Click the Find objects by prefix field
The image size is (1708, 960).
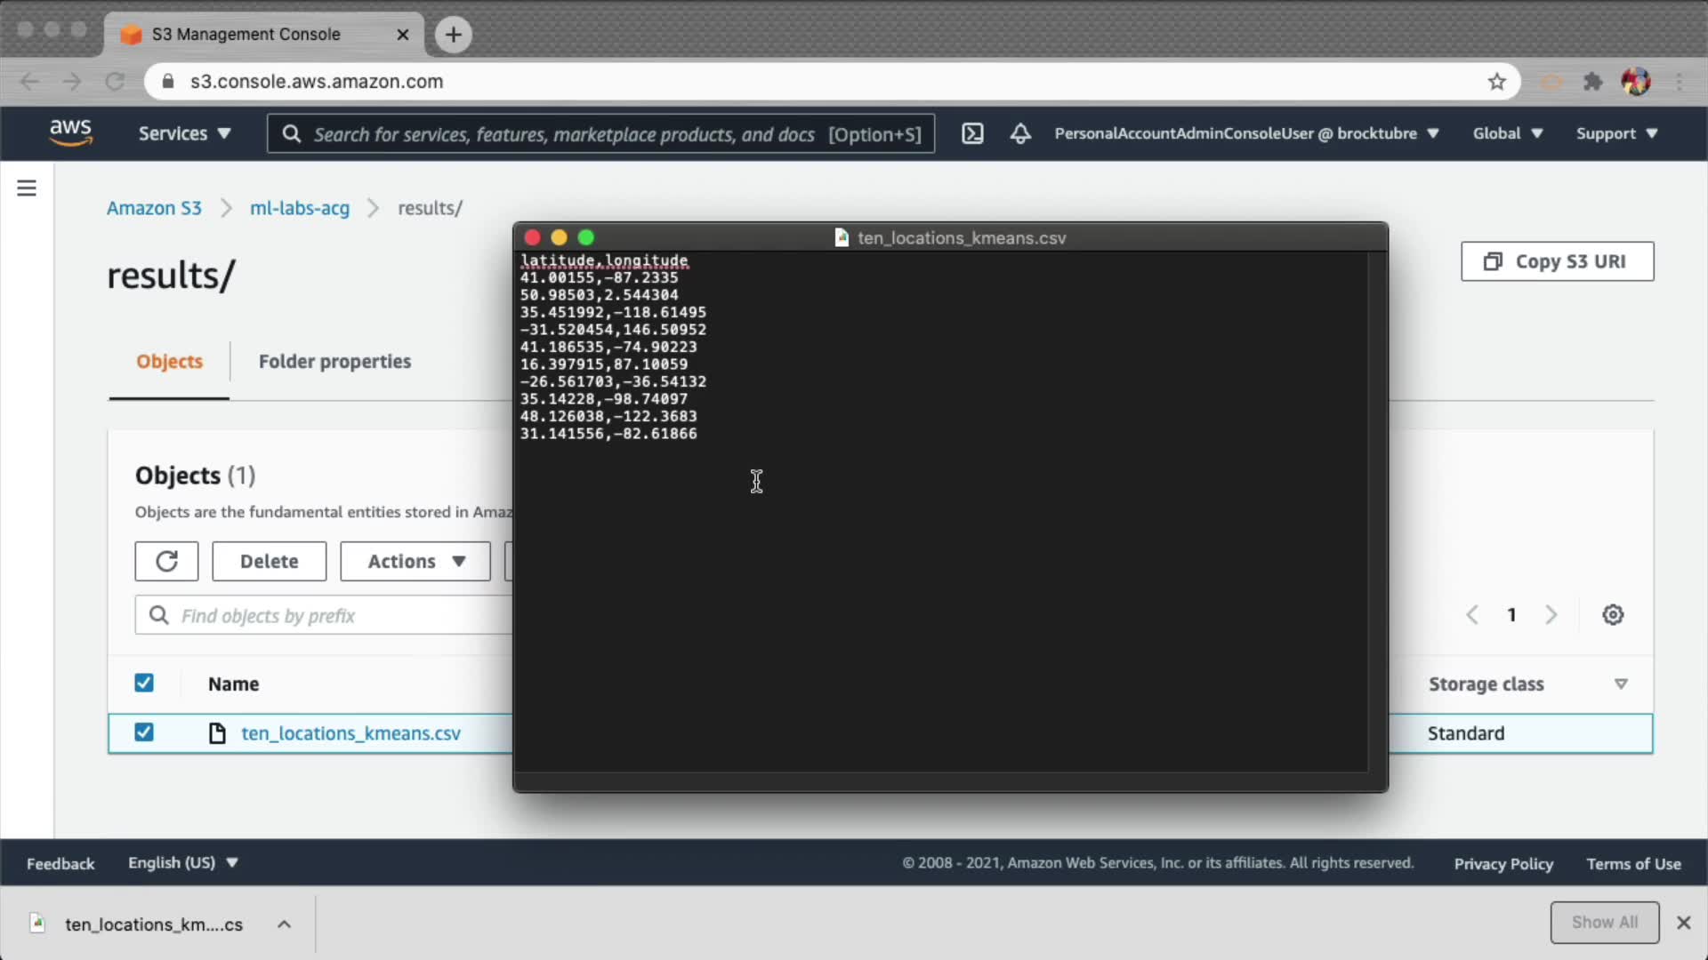[x=338, y=616]
